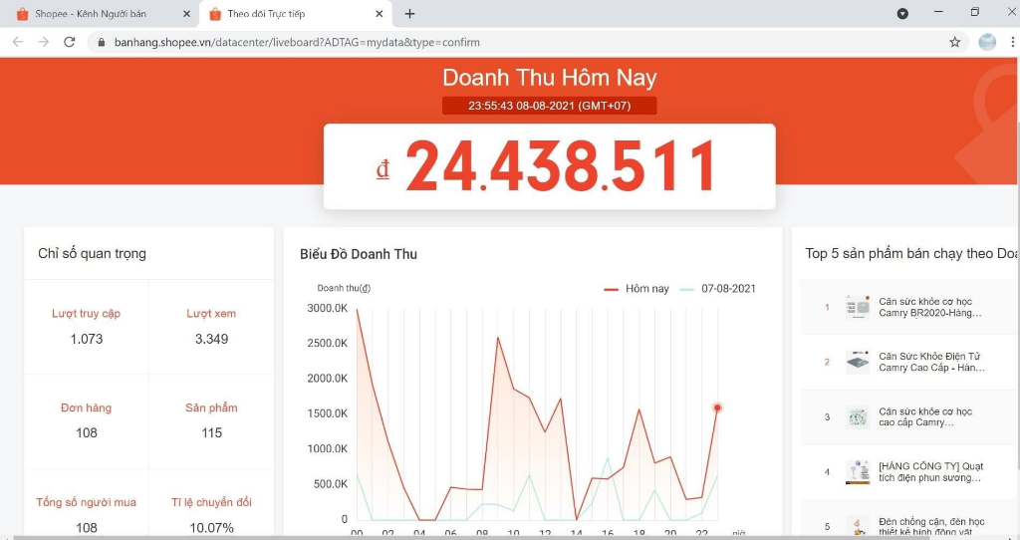Click the Doanh thu(đ) axis title
Screen dimensions: 1020x540
click(344, 288)
